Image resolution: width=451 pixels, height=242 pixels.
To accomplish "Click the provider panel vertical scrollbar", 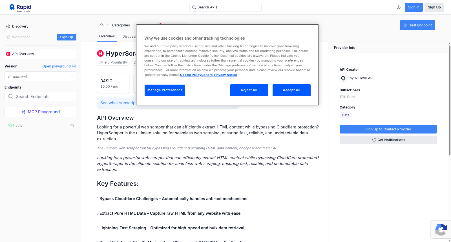I will [x=450, y=100].
